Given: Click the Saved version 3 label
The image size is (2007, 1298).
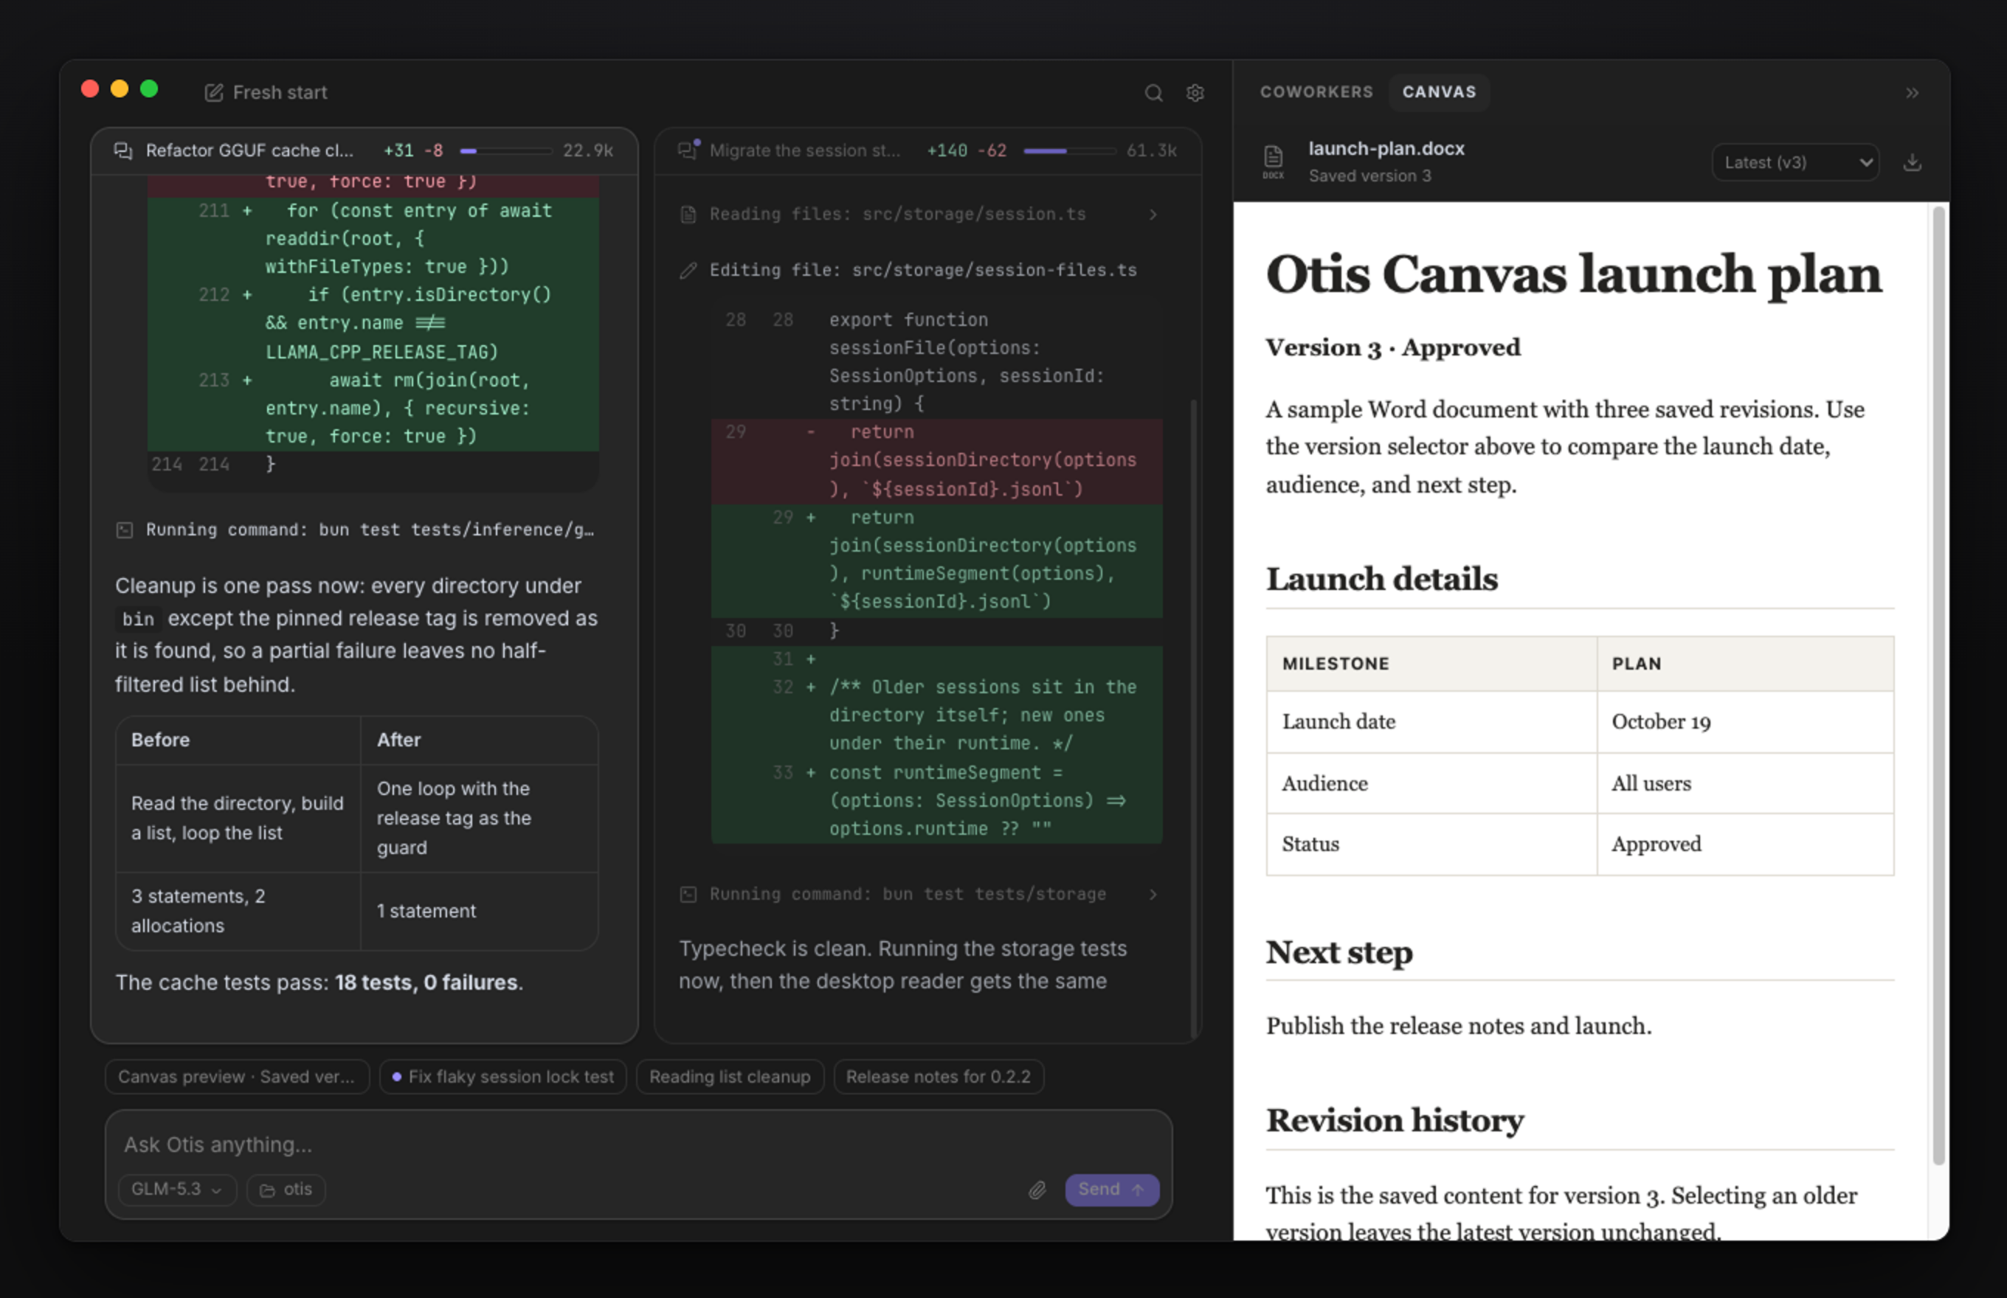Looking at the screenshot, I should coord(1369,176).
